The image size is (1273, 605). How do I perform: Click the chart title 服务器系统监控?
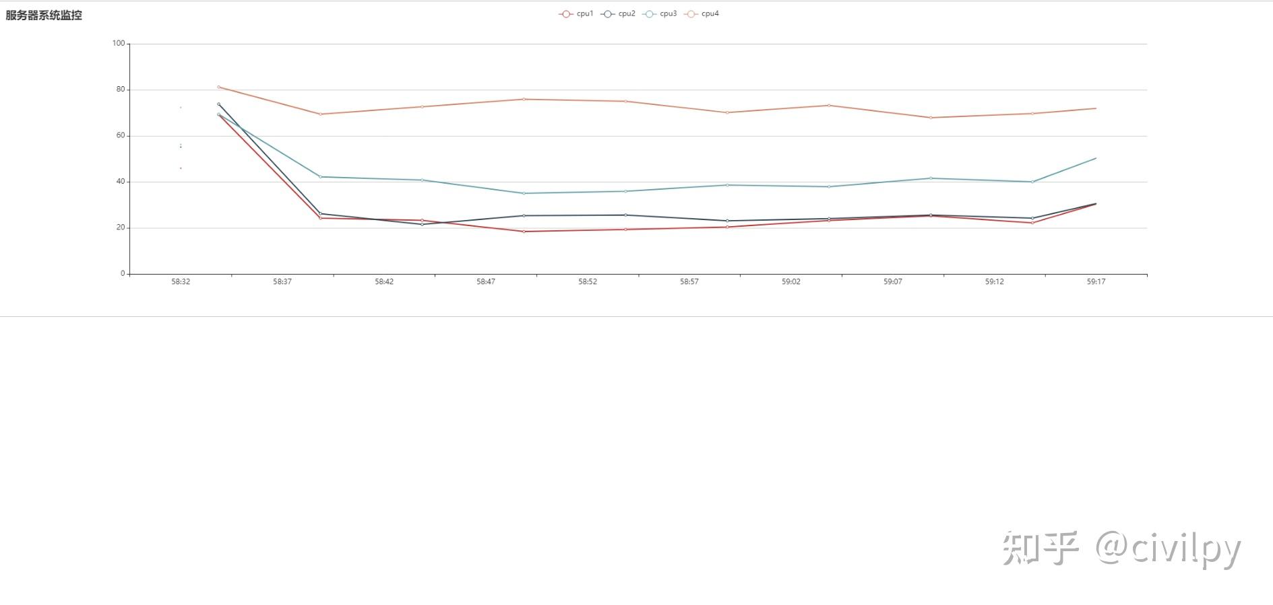(44, 15)
